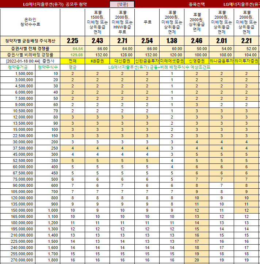Click the [넷꾼] button in header

tap(122, 4)
